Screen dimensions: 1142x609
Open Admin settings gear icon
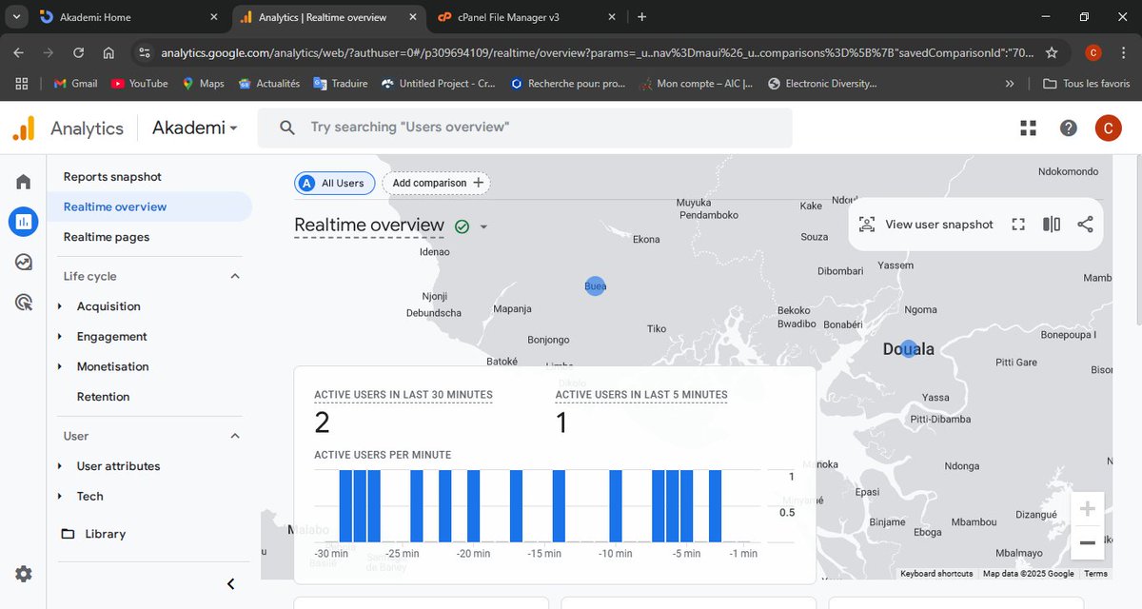23,574
